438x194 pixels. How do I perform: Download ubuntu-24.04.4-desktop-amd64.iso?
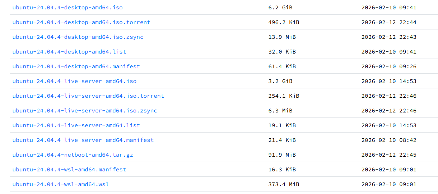coord(67,8)
